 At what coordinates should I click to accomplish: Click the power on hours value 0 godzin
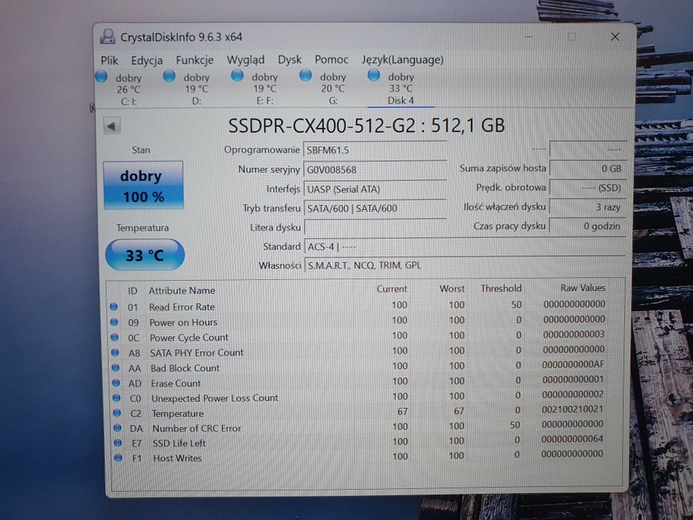pyautogui.click(x=588, y=226)
